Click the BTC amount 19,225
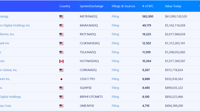The image size is (200, 111). click(146, 34)
